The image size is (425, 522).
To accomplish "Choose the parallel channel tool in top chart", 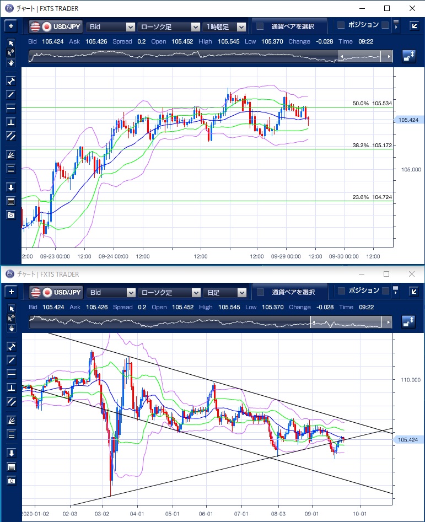I will (10, 136).
